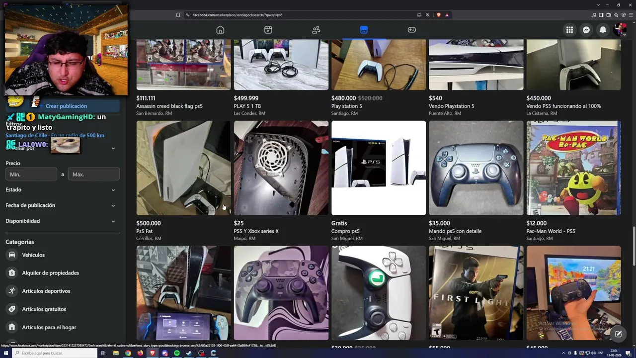Image resolution: width=636 pixels, height=358 pixels.
Task: Click the new message compose icon
Action: click(618, 334)
